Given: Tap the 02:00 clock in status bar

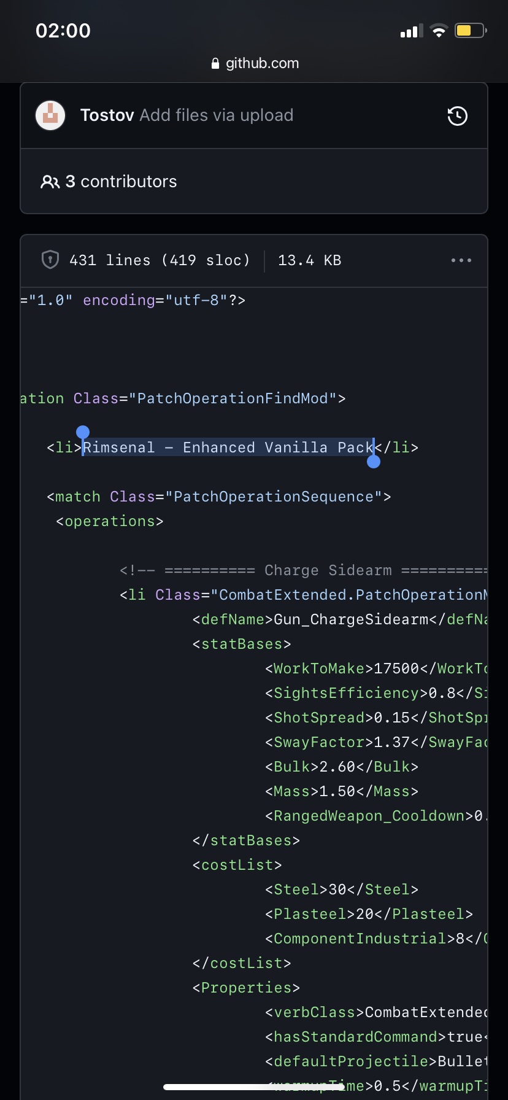Looking at the screenshot, I should pyautogui.click(x=63, y=31).
